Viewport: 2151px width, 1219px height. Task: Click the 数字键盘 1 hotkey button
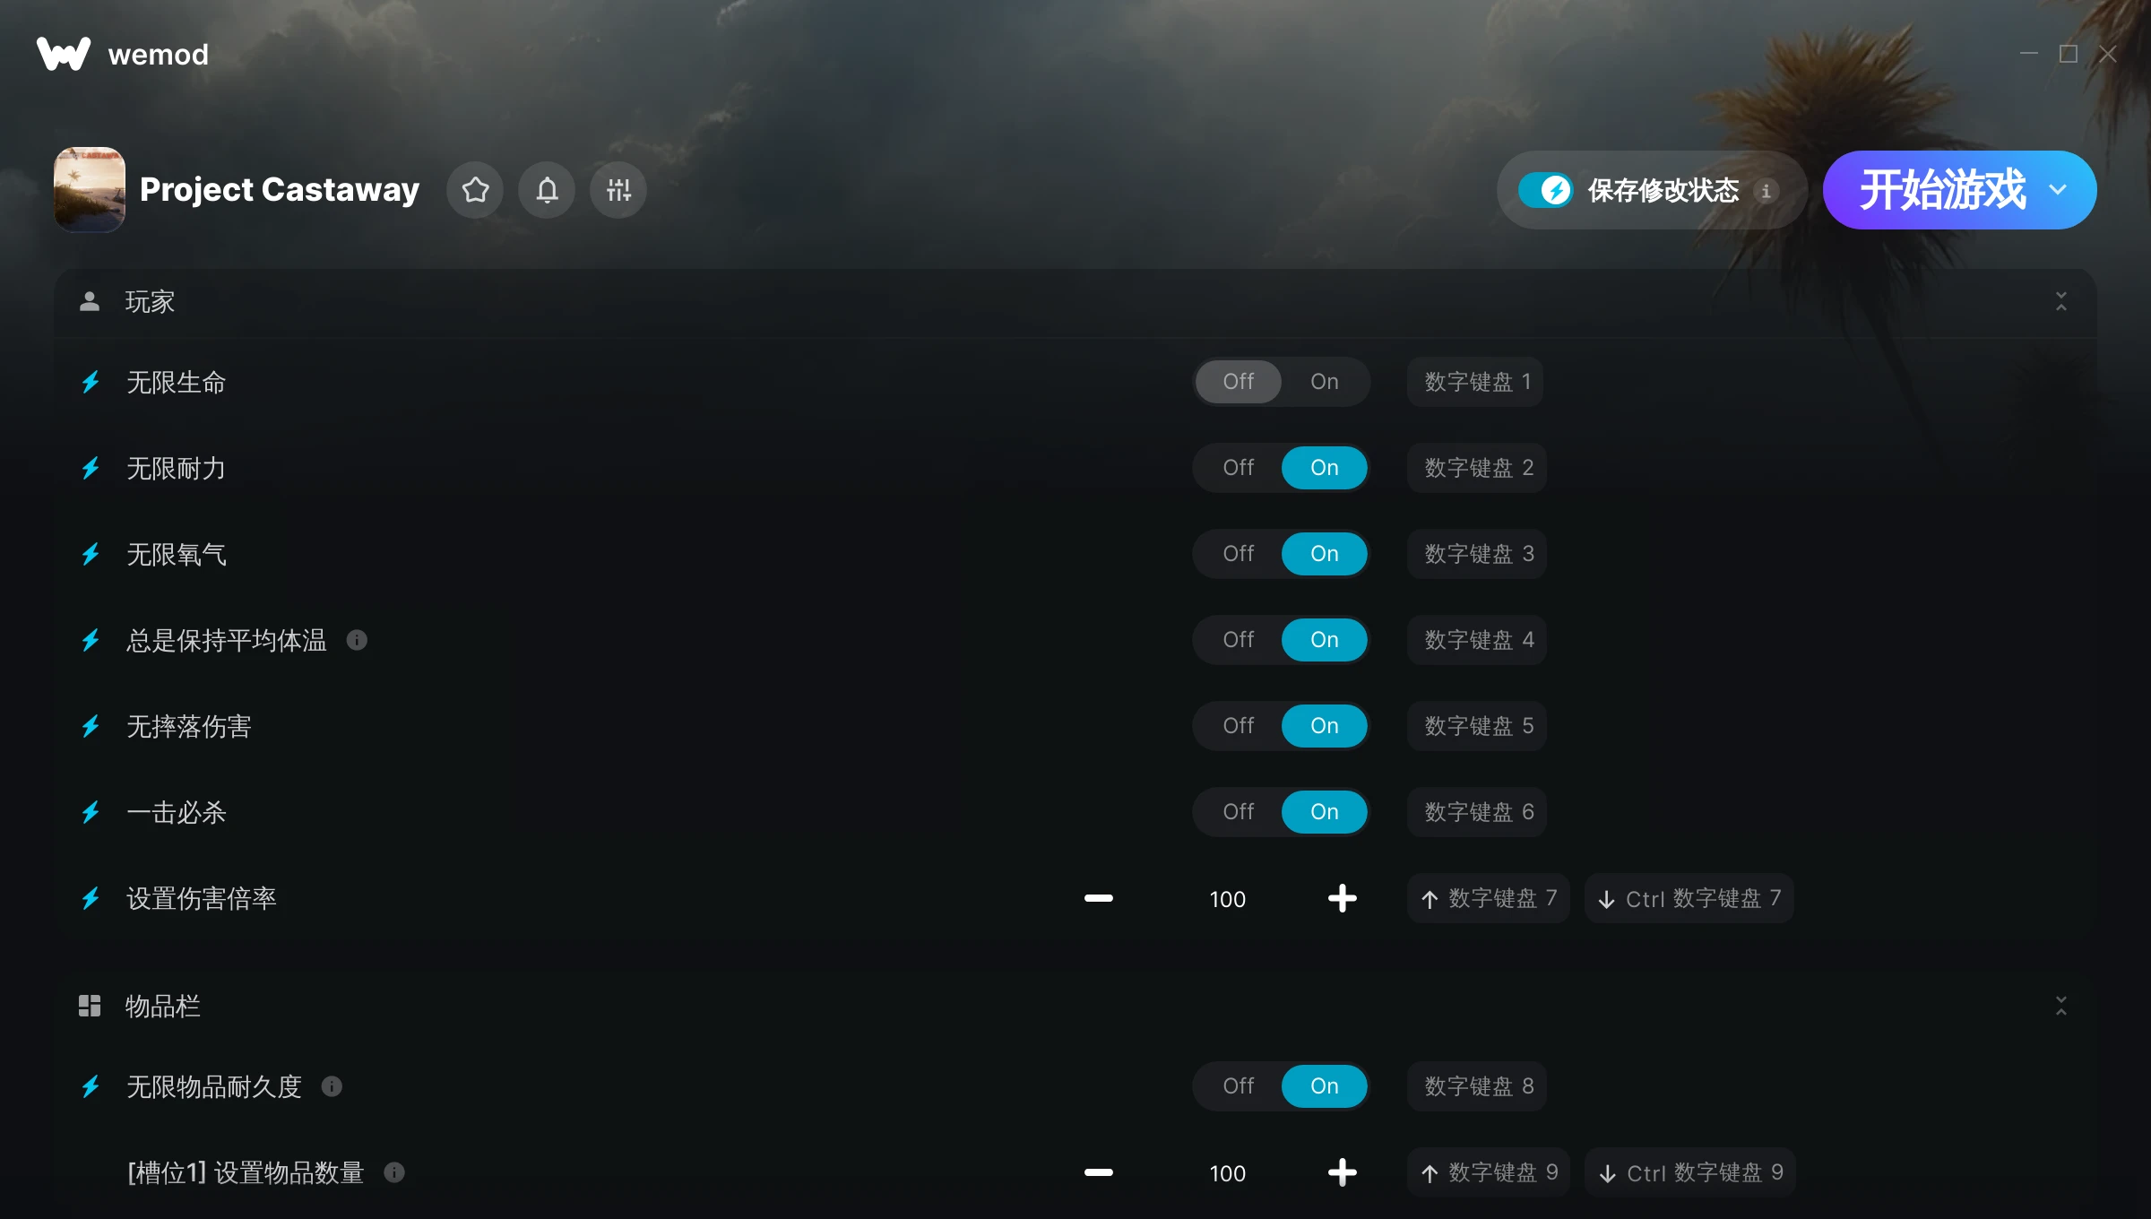1475,382
